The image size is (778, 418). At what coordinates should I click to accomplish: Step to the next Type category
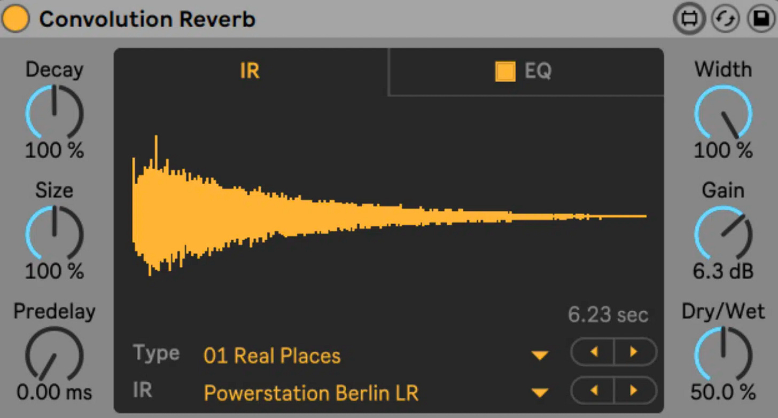pos(635,352)
